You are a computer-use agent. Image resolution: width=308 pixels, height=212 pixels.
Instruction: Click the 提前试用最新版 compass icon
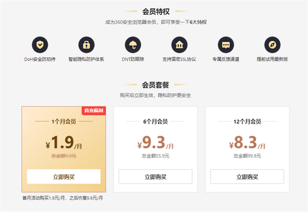(x=272, y=45)
